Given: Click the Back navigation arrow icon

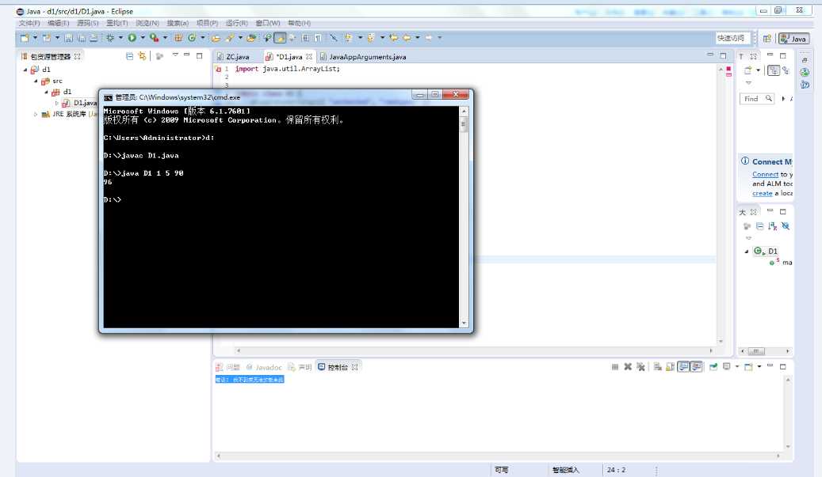Looking at the screenshot, I should 407,38.
